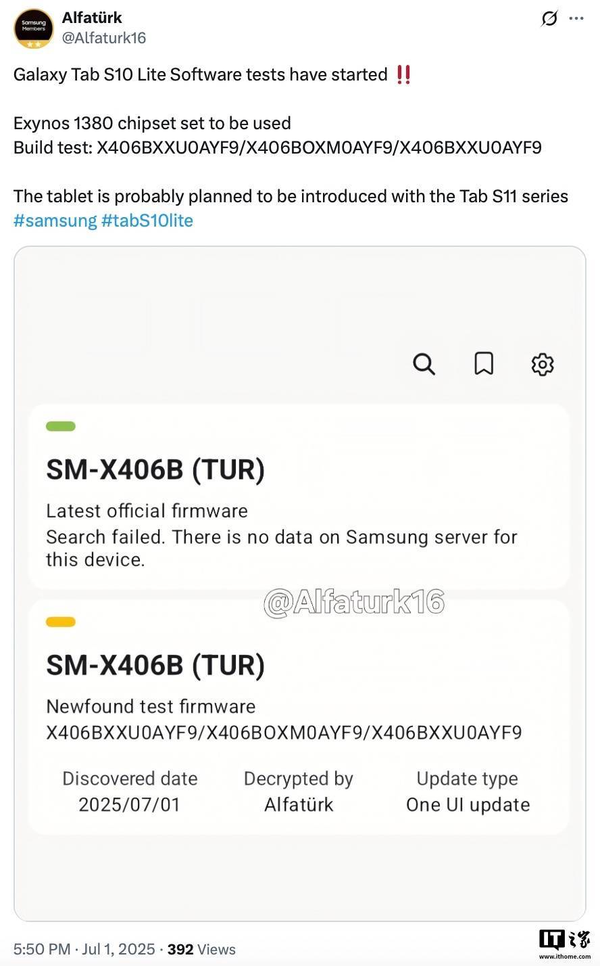
Task: Click the yellow status indicator pill
Action: pos(61,622)
